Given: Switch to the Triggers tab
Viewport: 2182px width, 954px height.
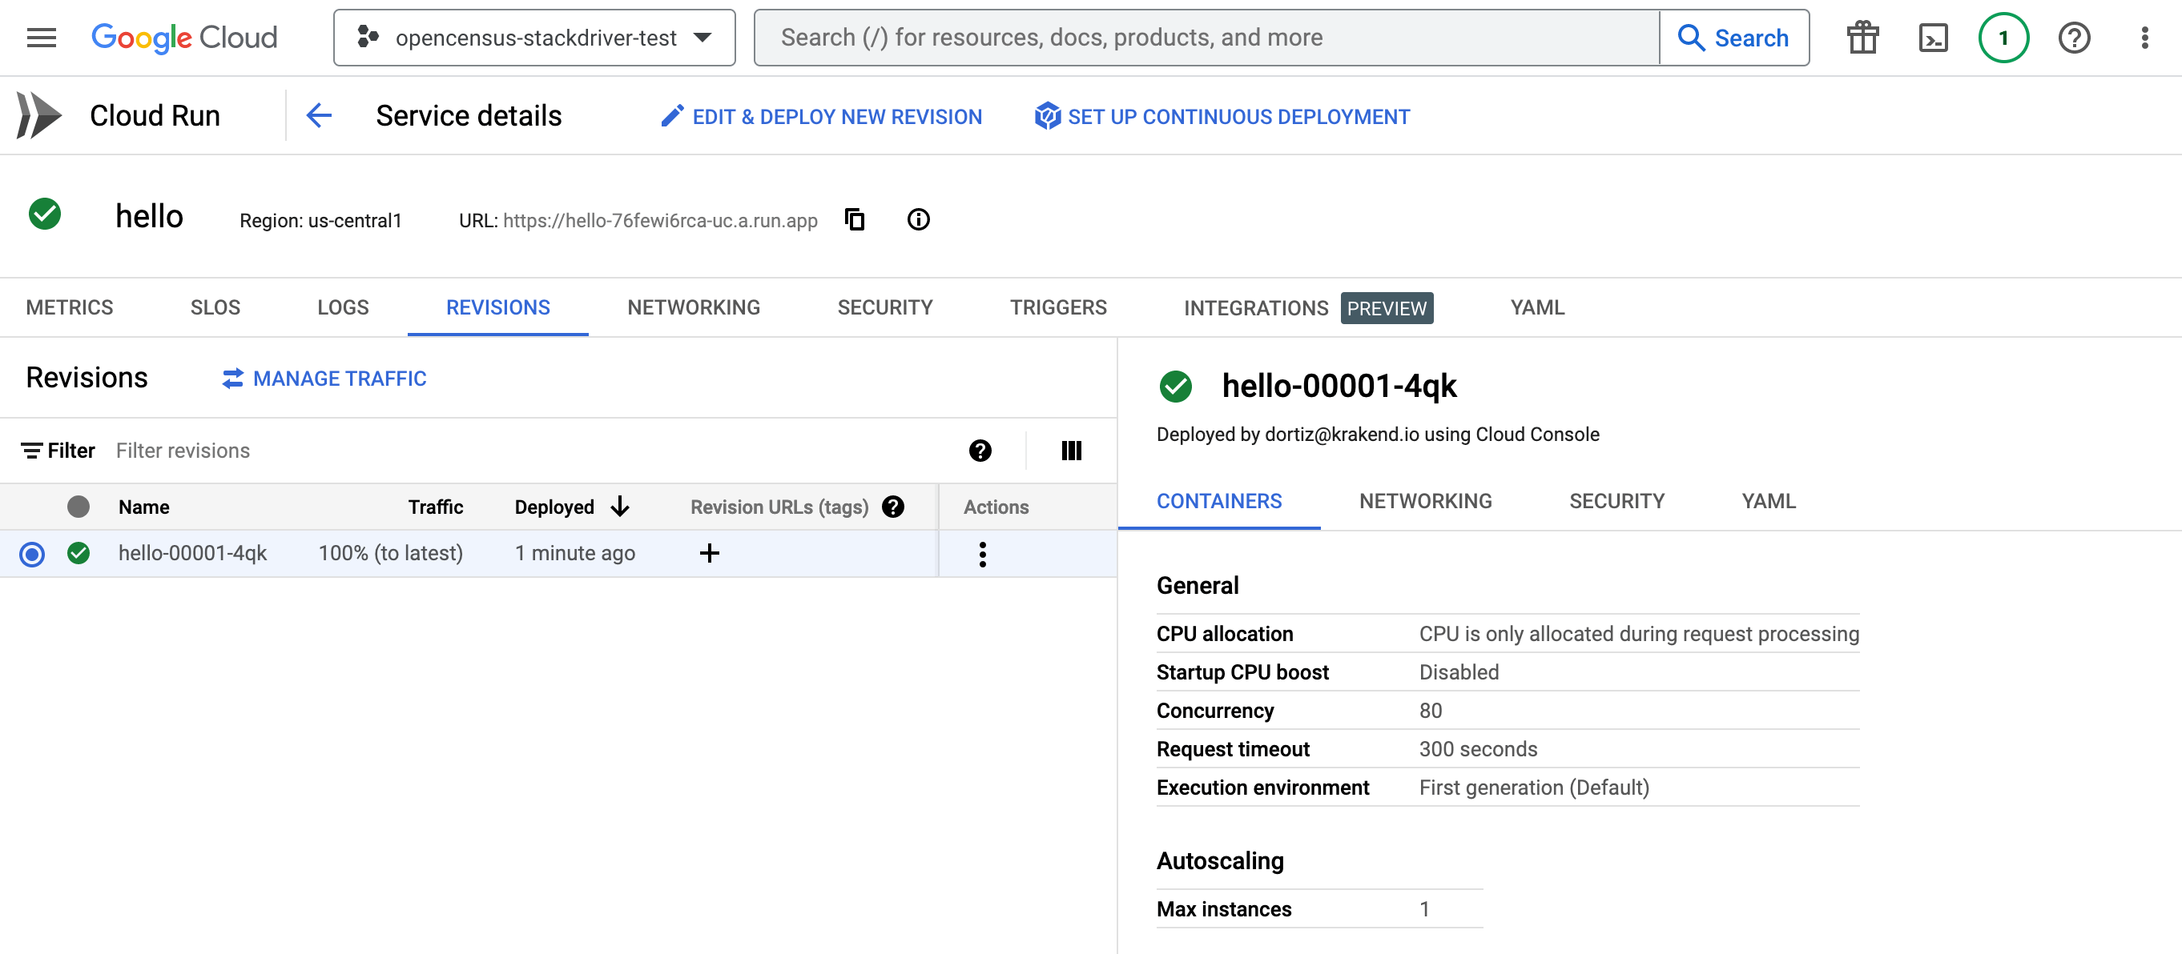Looking at the screenshot, I should click(1058, 307).
